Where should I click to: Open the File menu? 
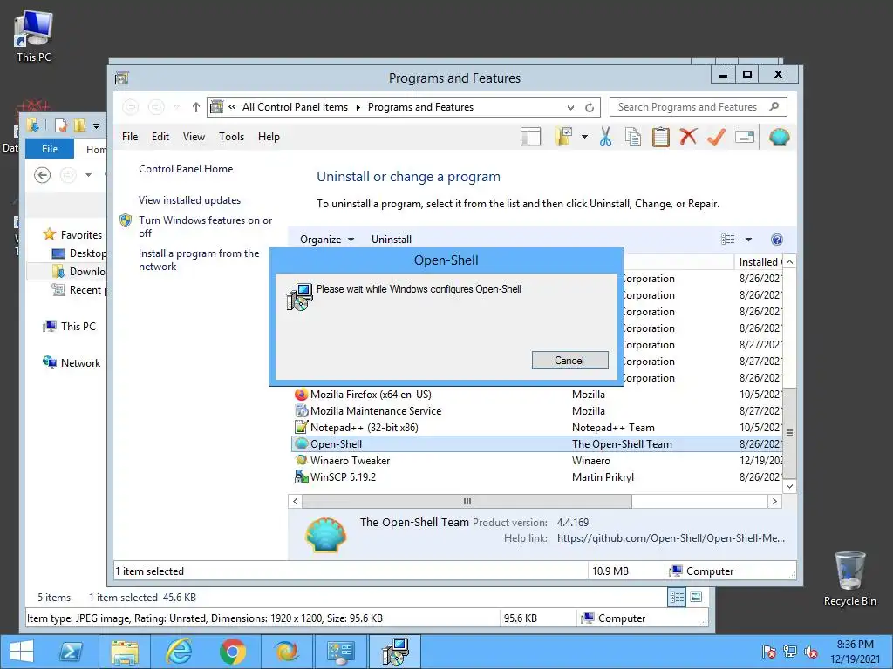[x=130, y=137]
